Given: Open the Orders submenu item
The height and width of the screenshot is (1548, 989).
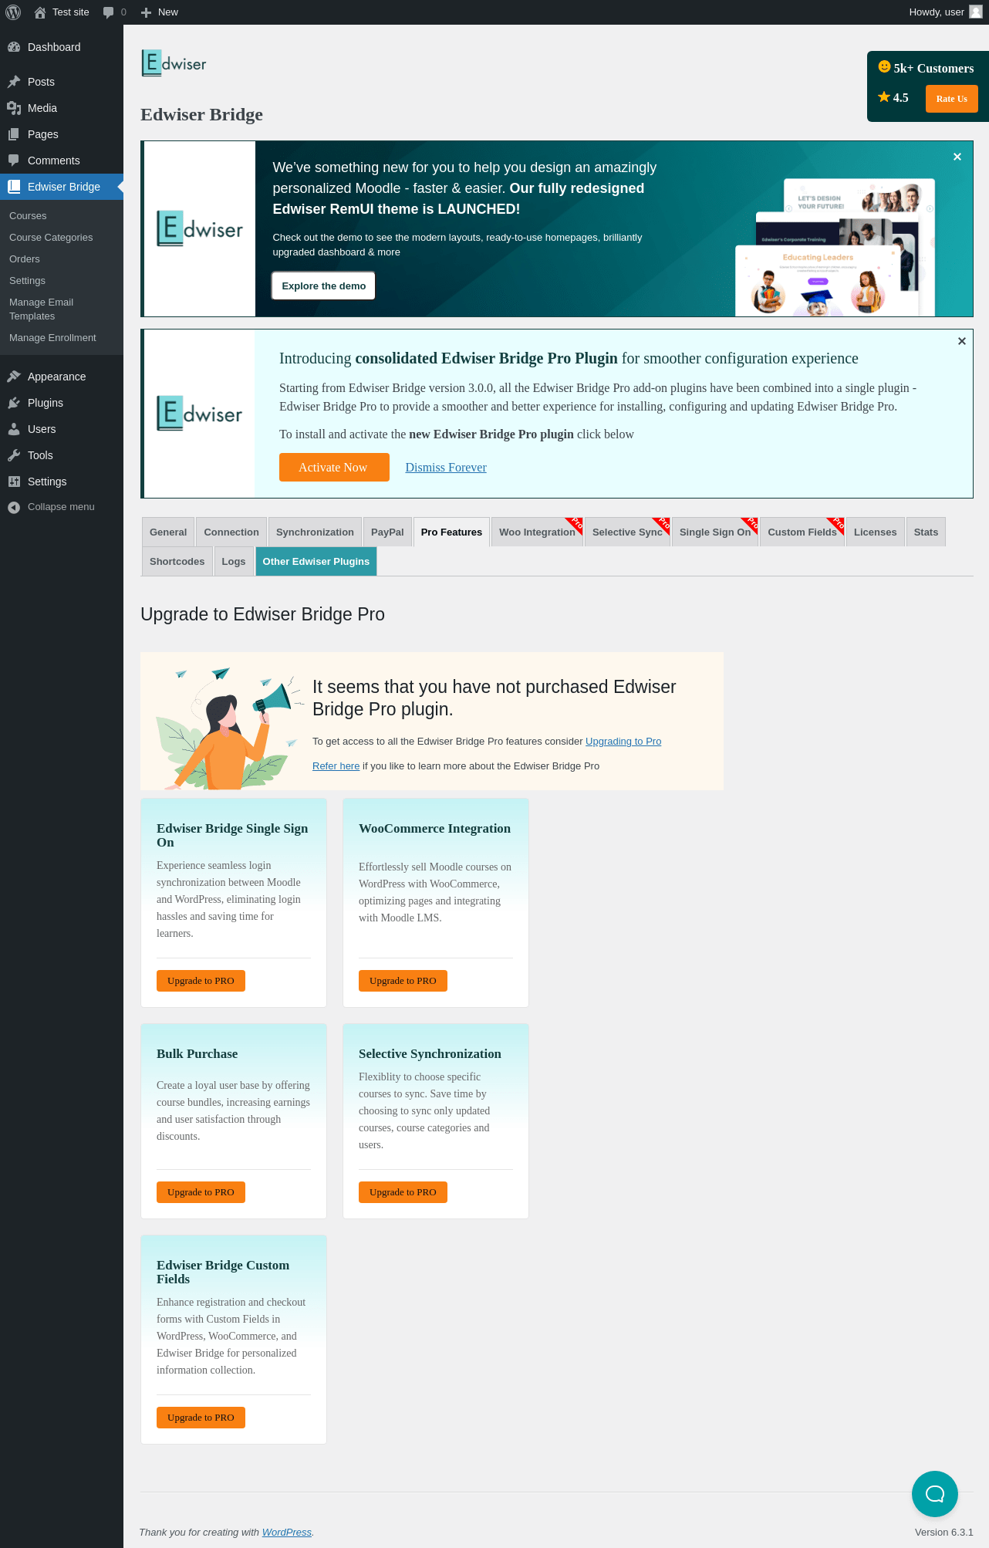Looking at the screenshot, I should click(x=25, y=259).
